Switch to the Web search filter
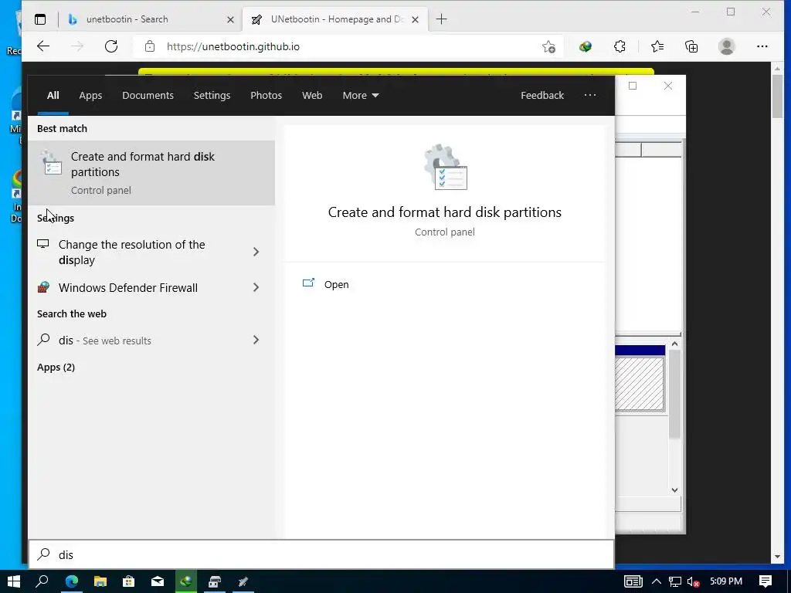 pyautogui.click(x=312, y=95)
